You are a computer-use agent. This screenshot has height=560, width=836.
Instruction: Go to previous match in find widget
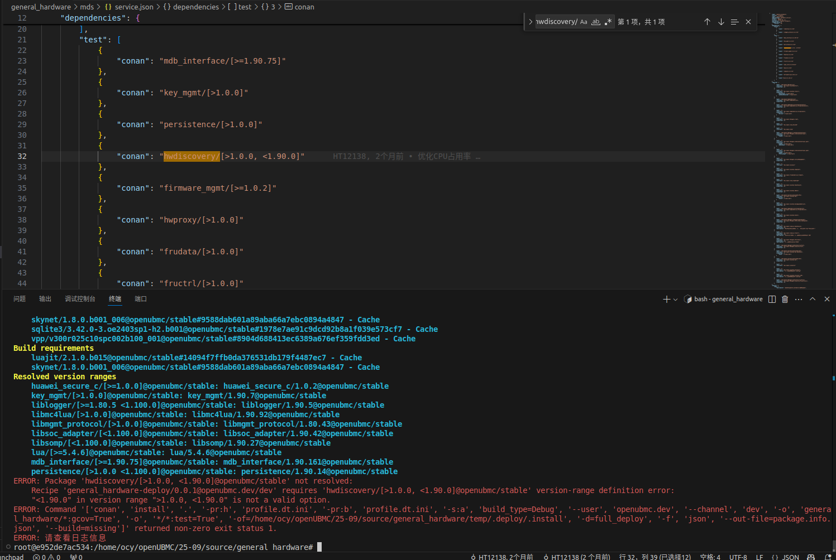click(707, 22)
